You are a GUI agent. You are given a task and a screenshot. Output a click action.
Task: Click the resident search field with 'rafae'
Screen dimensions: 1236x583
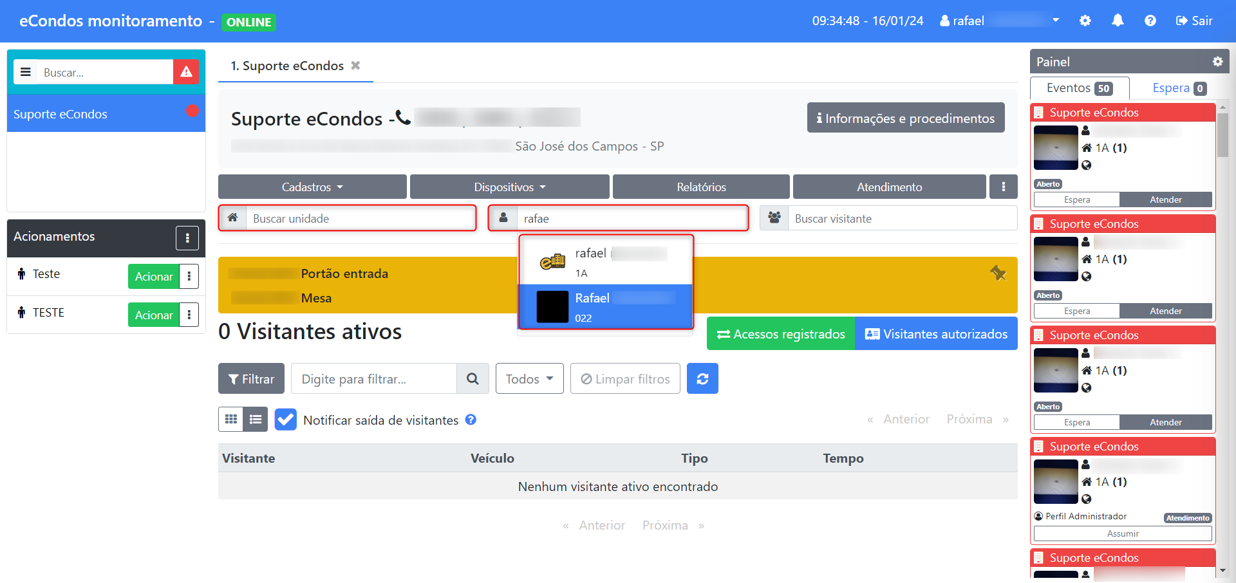pyautogui.click(x=632, y=218)
